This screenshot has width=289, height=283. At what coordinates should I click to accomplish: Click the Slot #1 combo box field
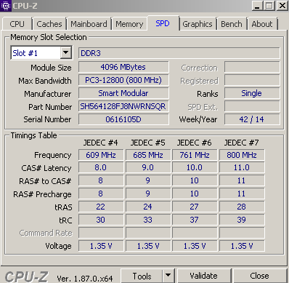(x=41, y=53)
